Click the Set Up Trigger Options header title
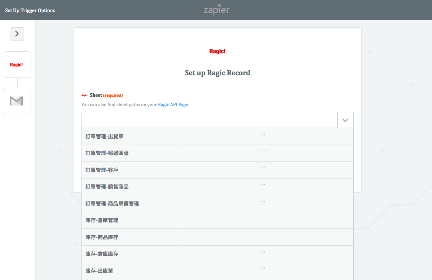 point(30,10)
